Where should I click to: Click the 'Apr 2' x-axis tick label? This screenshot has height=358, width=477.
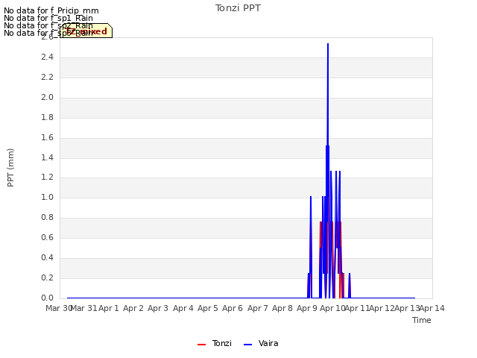click(x=133, y=308)
